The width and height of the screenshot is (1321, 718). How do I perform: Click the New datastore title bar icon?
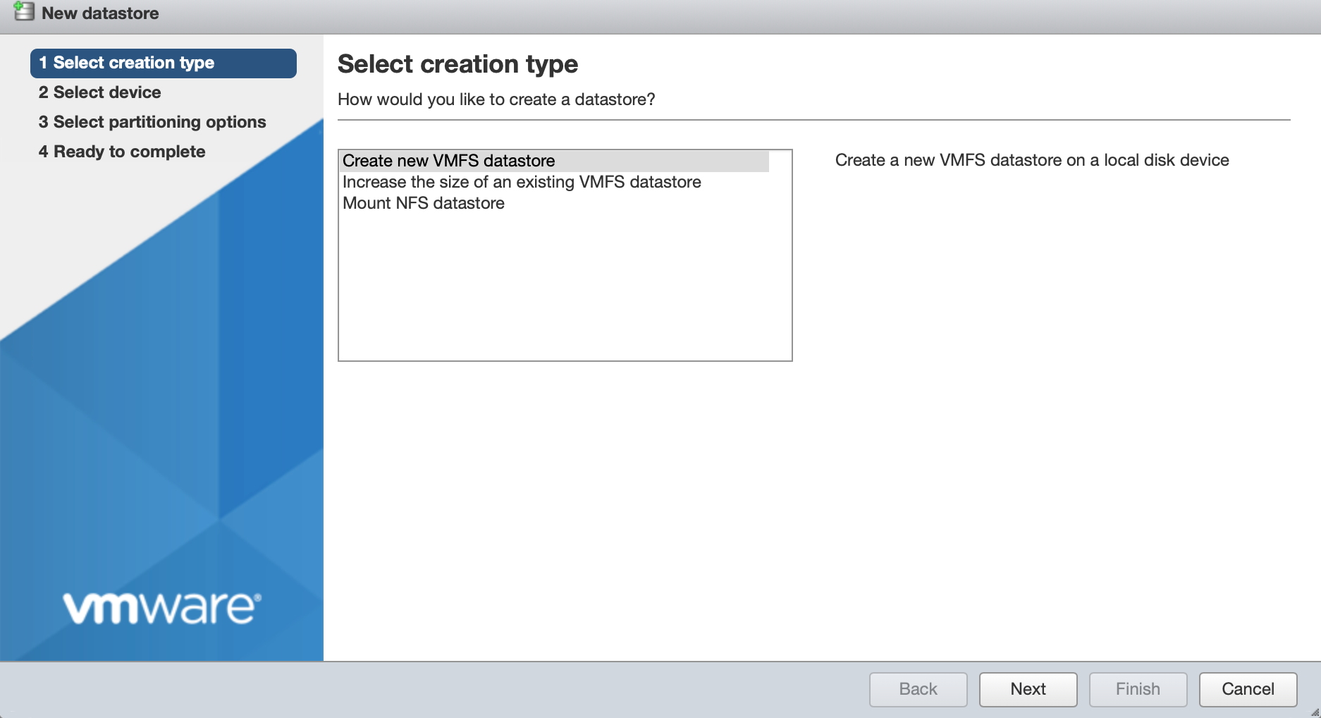[x=24, y=12]
